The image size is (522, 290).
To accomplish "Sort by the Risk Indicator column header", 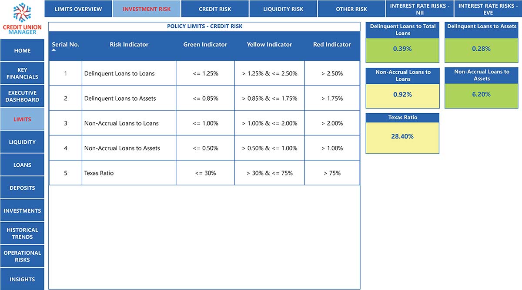I will 129,44.
